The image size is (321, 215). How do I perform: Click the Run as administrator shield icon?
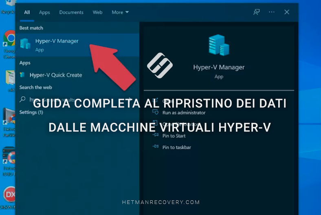[155, 112]
